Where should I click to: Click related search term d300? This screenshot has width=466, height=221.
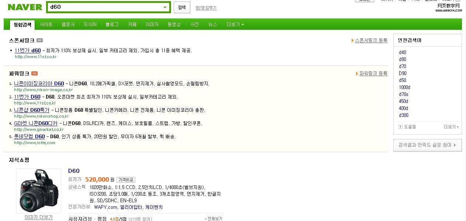pos(403,115)
